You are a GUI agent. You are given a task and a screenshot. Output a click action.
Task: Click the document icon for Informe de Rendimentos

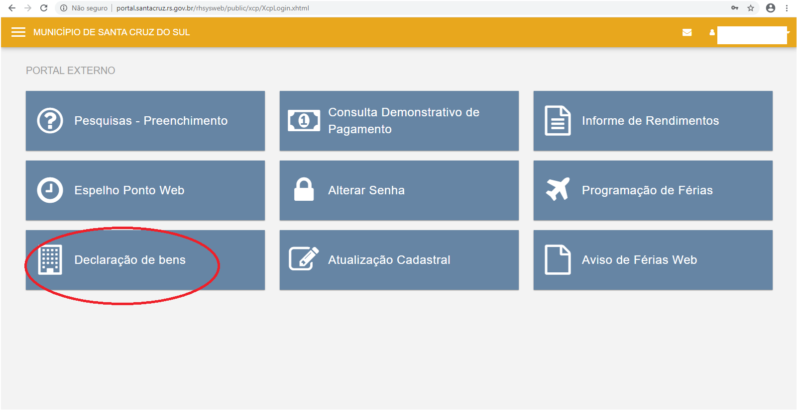[558, 120]
